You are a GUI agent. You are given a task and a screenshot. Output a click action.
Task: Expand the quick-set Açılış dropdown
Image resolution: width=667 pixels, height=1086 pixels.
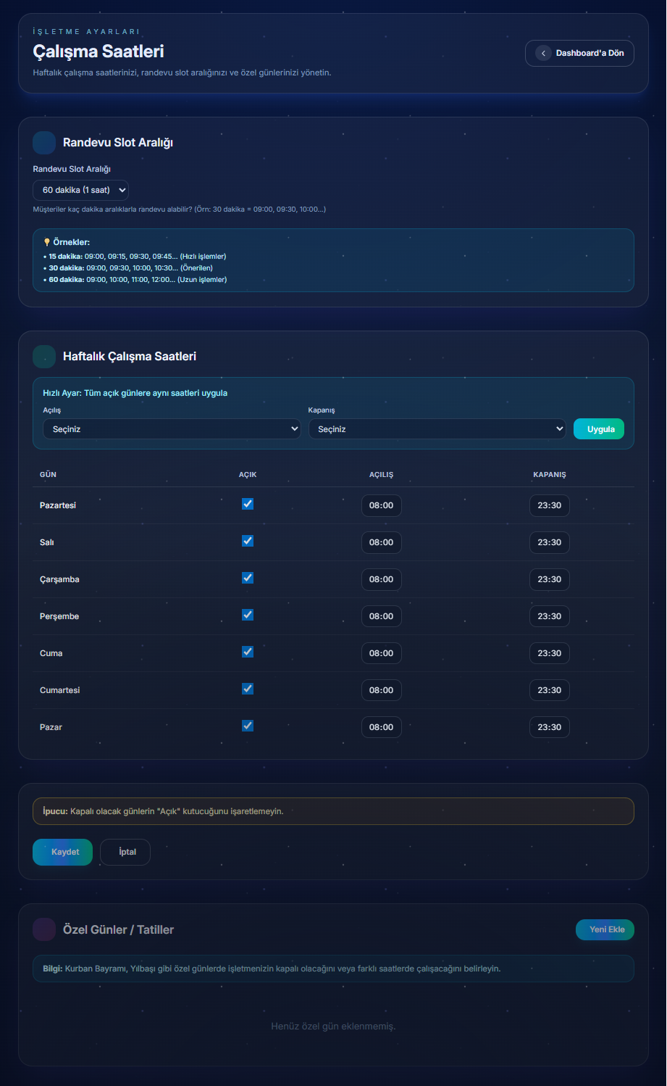click(172, 429)
